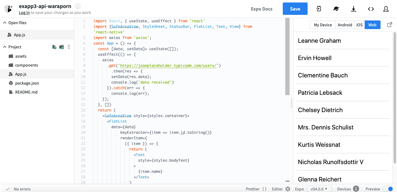Toggle Prettier code formatting
The image size is (397, 192).
[x=256, y=189]
